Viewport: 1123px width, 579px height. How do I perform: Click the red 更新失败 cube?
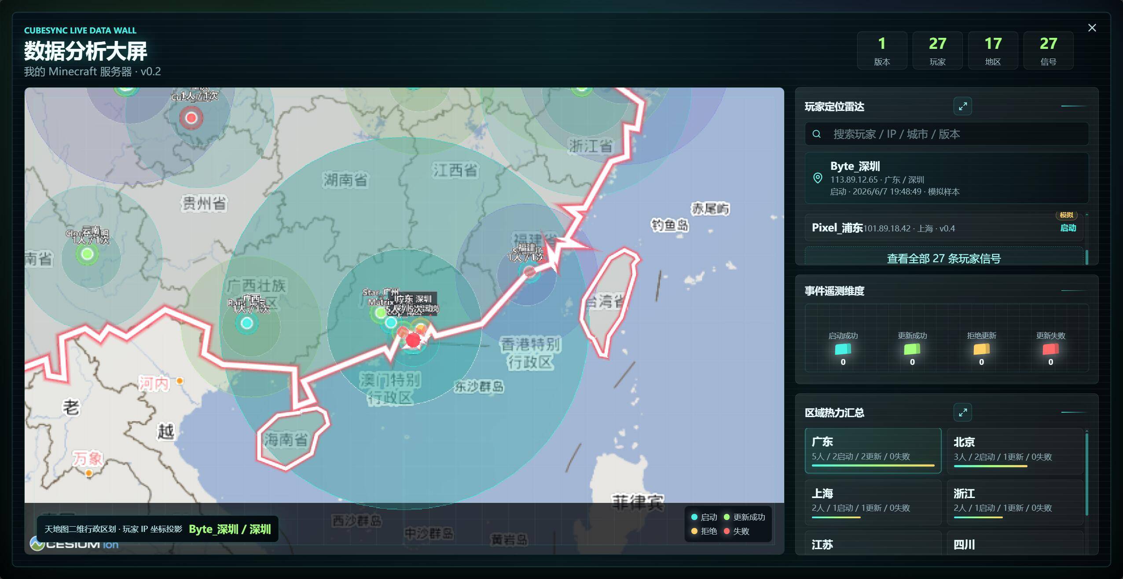click(x=1050, y=349)
